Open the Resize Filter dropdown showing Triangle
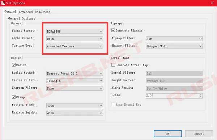The width and height of the screenshot is (217, 140). [x=75, y=81]
